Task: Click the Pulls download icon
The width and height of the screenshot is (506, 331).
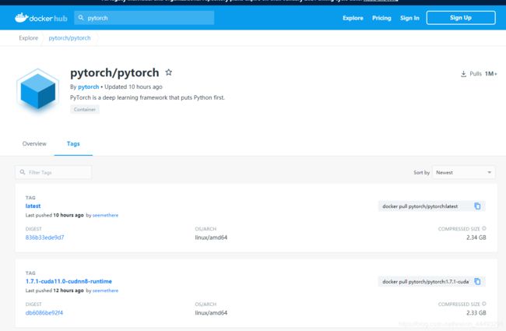Action: (x=463, y=74)
